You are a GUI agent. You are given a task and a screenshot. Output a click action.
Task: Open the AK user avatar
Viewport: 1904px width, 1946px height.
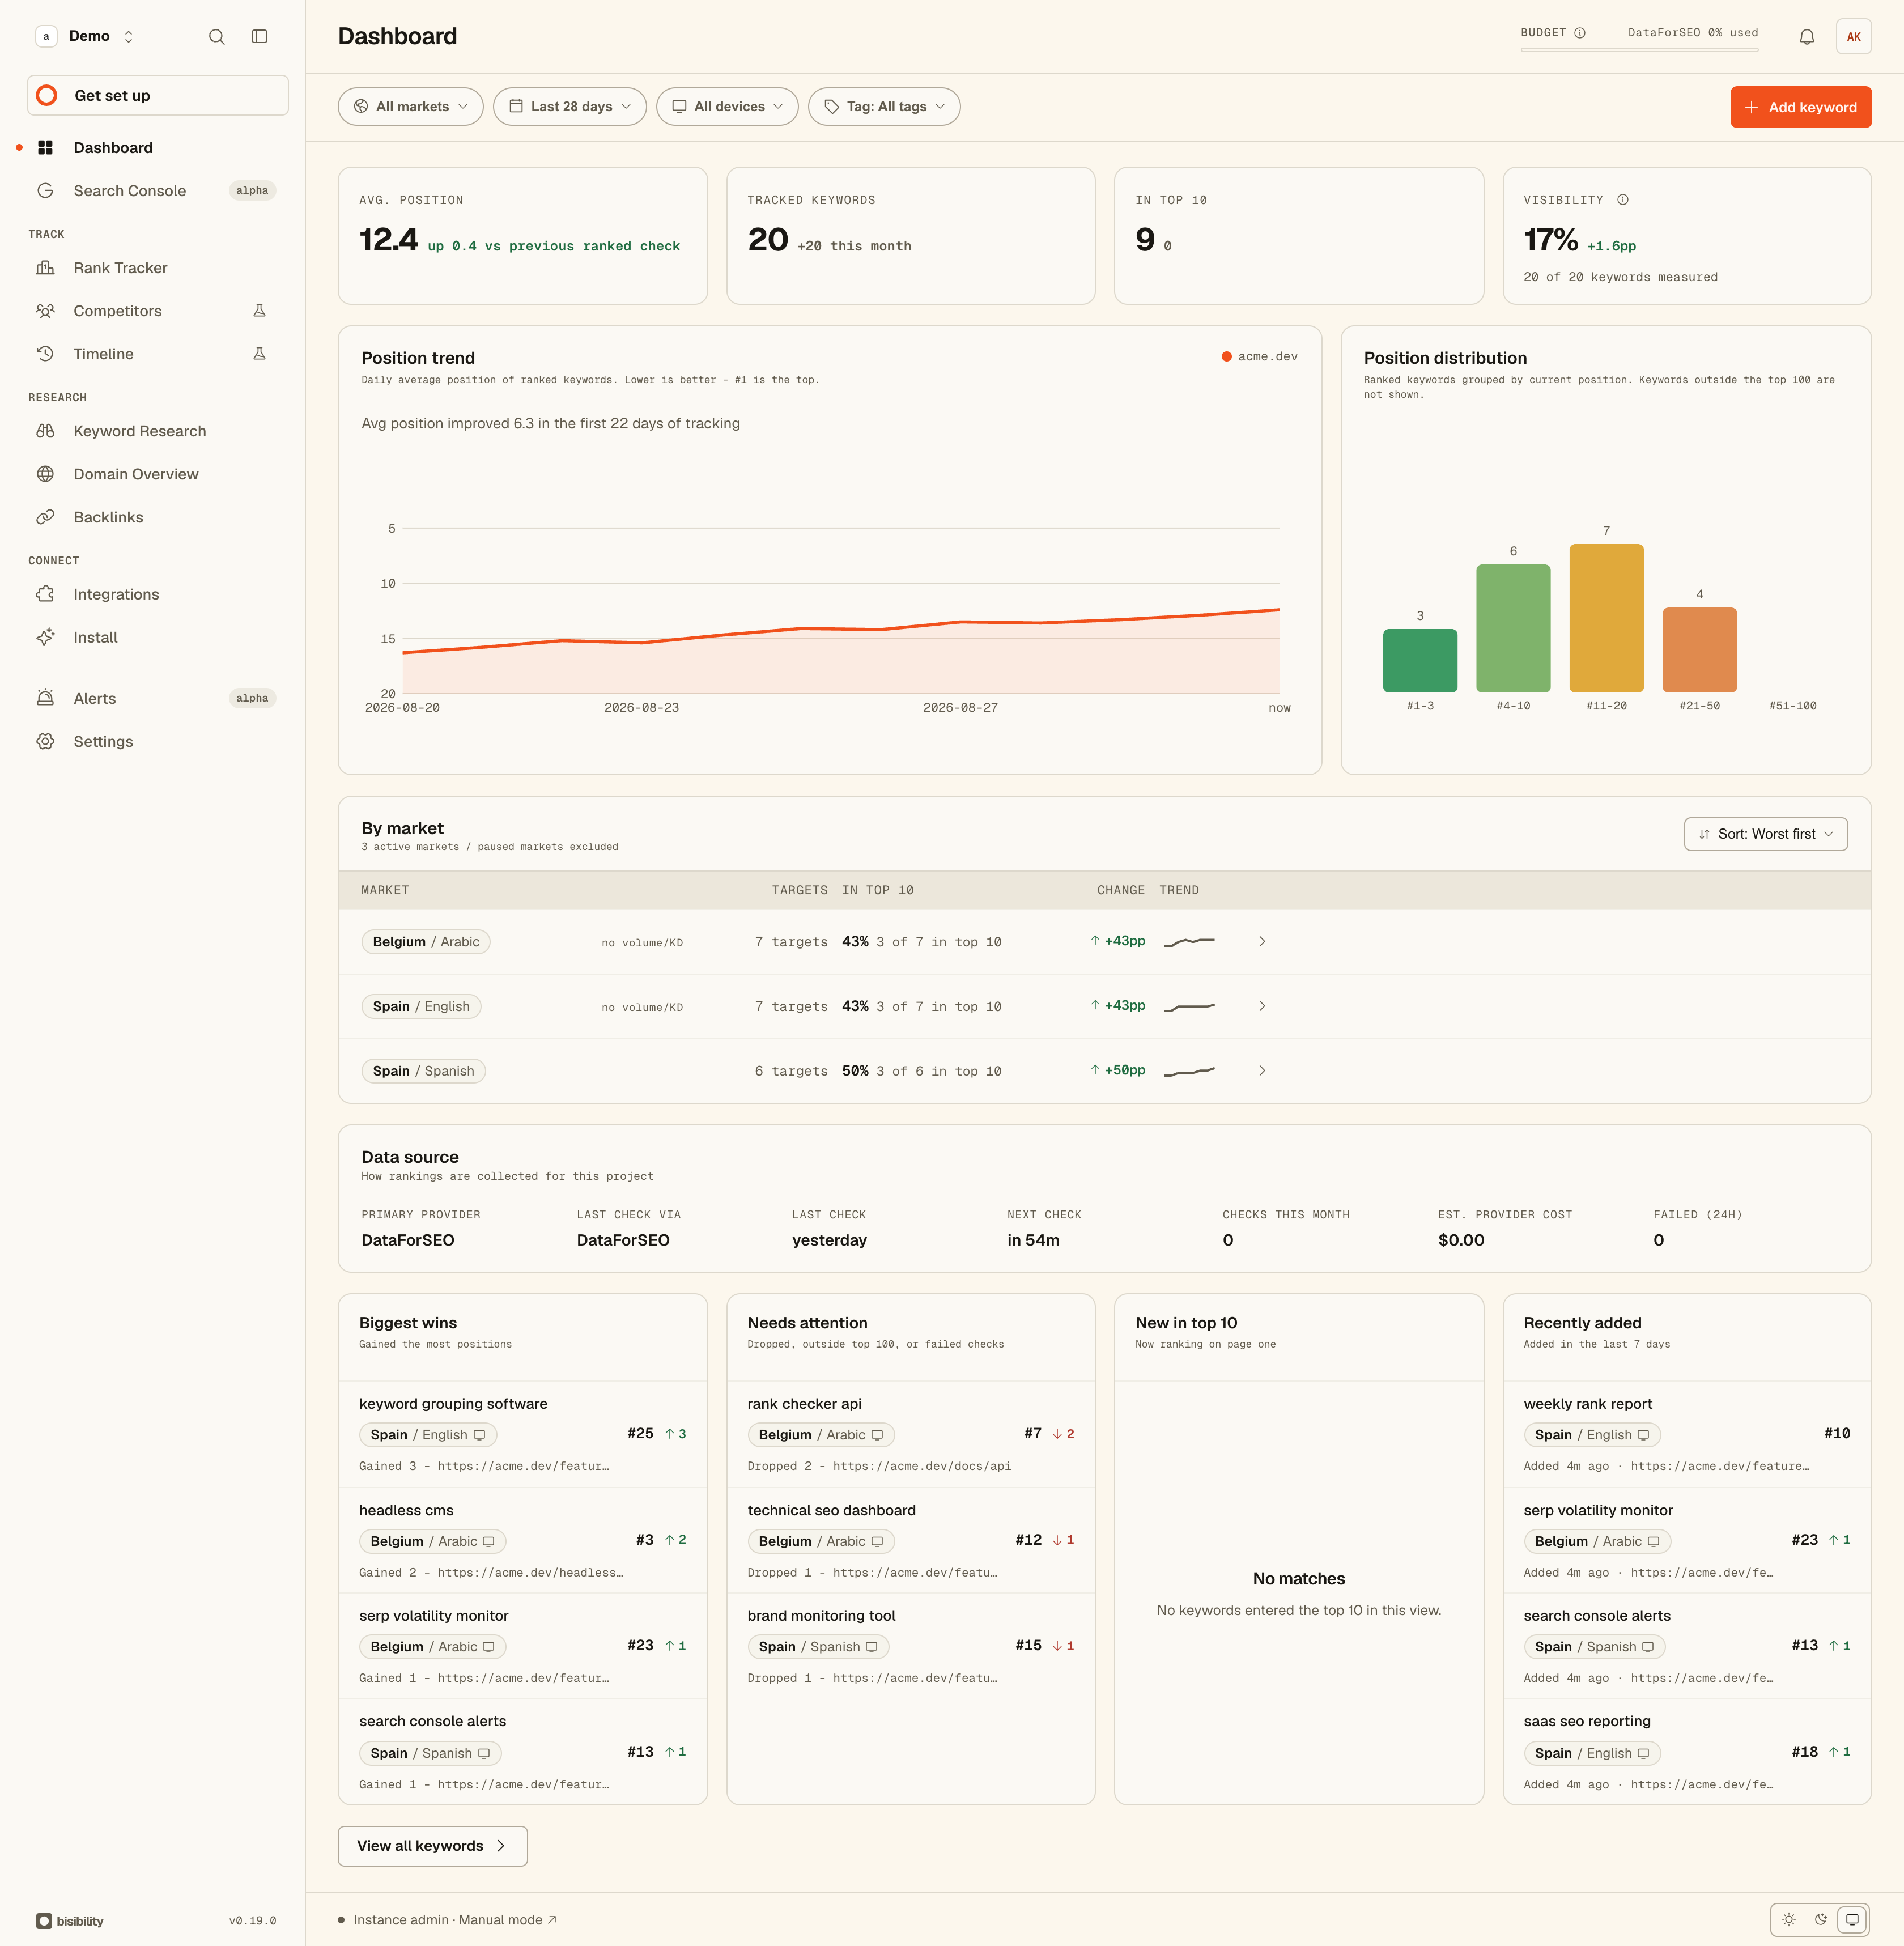[1853, 37]
